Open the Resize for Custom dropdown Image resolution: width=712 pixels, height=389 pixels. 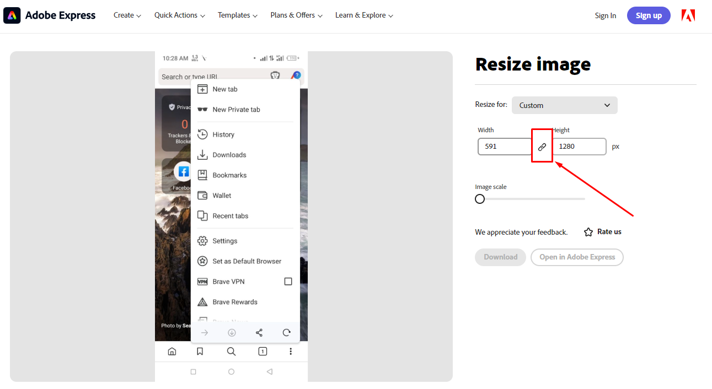tap(564, 105)
